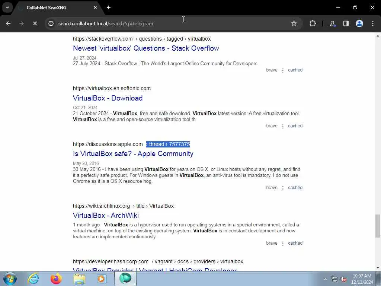Open Newest 'virtualbox' Questions Stack Overflow result
This screenshot has height=286, width=381.
point(146,48)
